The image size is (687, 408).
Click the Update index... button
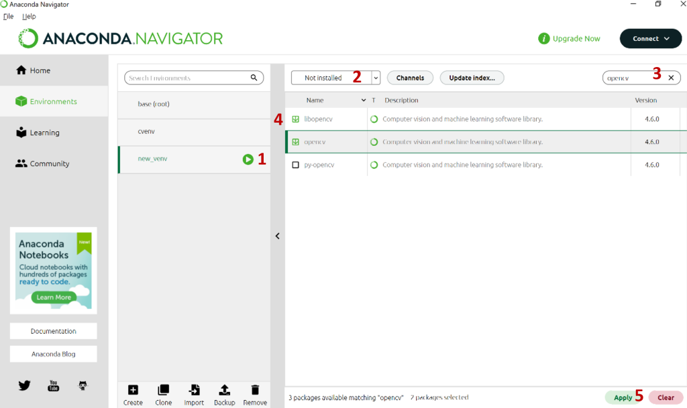[x=472, y=78]
